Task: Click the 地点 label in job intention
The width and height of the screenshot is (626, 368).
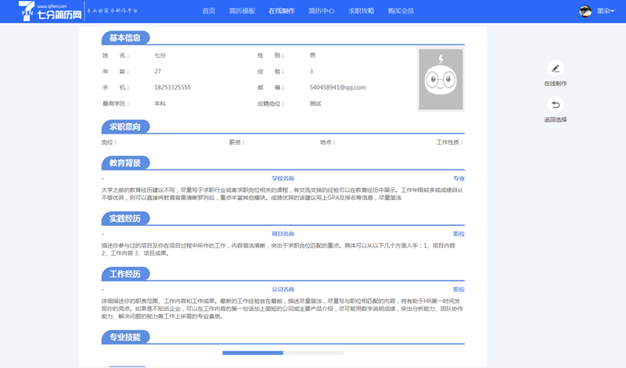Action: [327, 142]
